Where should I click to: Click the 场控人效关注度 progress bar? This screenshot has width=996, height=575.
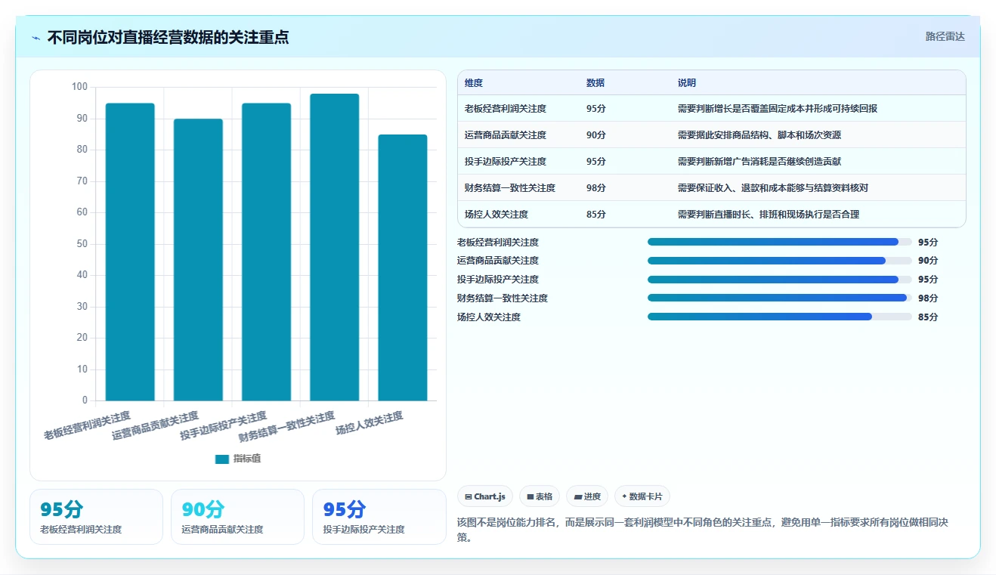click(779, 317)
